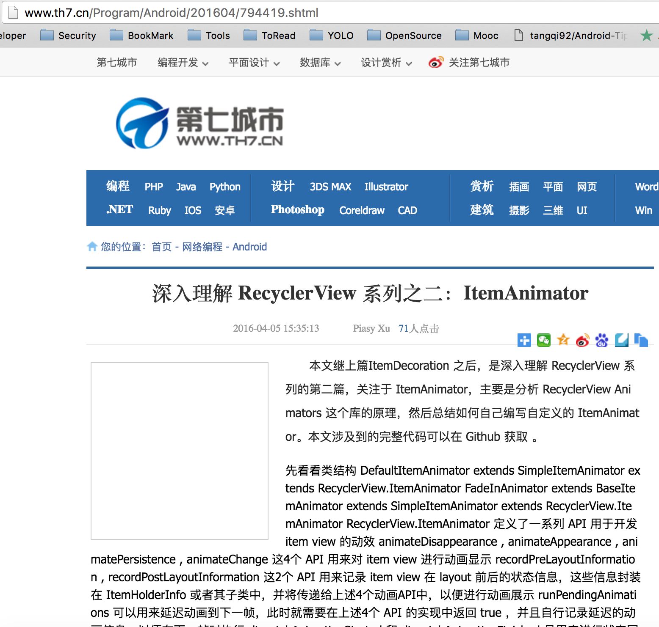Expand the 平面设计 dropdown menu
The image size is (659, 627).
pos(254,63)
